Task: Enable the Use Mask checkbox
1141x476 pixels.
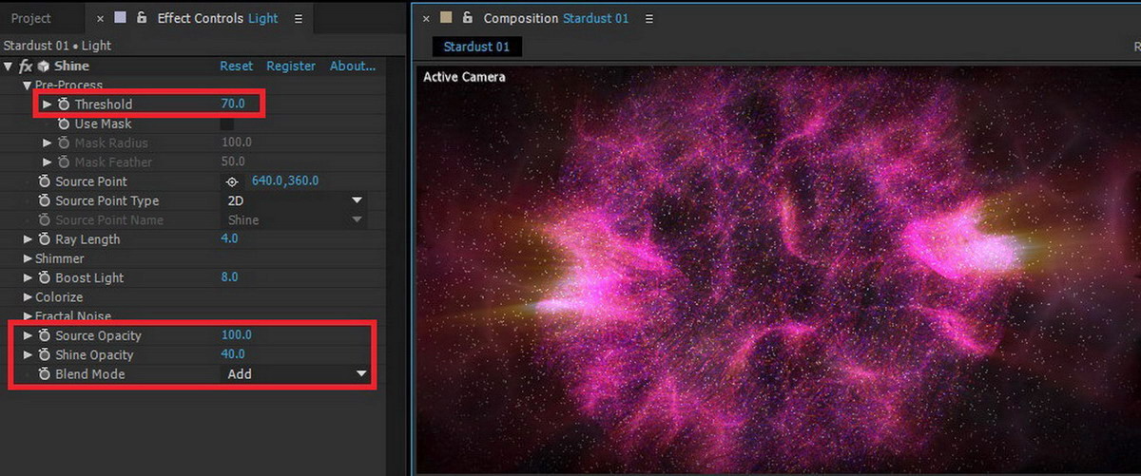Action: [227, 124]
